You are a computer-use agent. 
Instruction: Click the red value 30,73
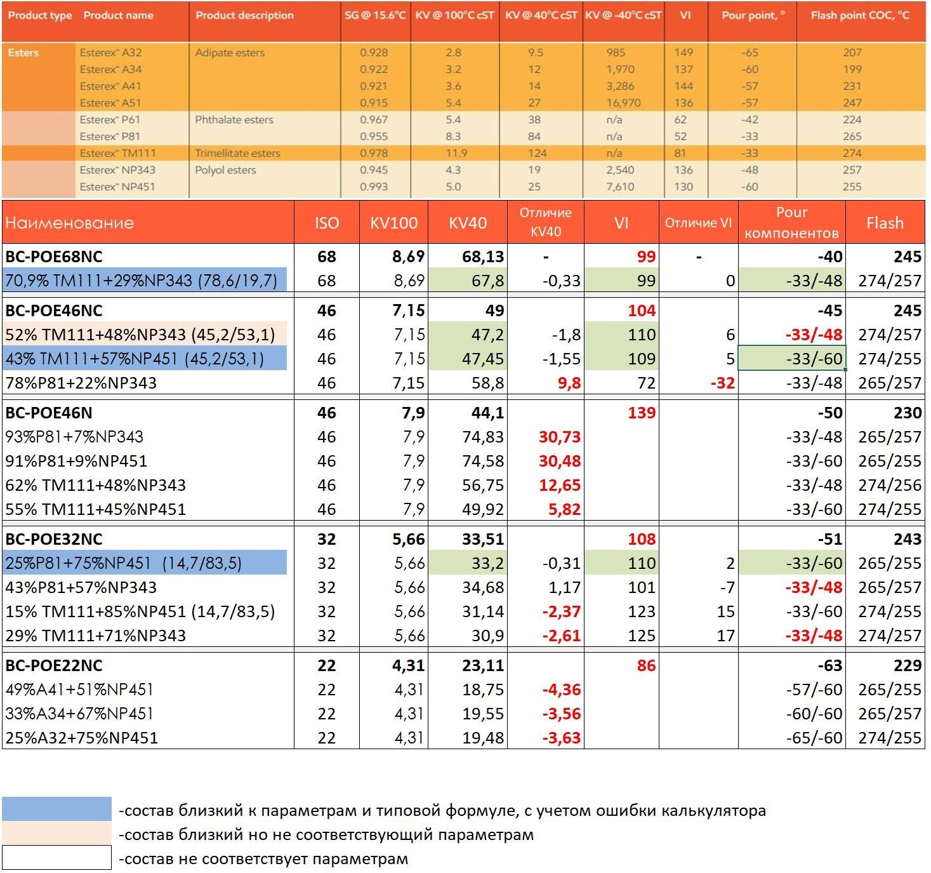tap(560, 437)
